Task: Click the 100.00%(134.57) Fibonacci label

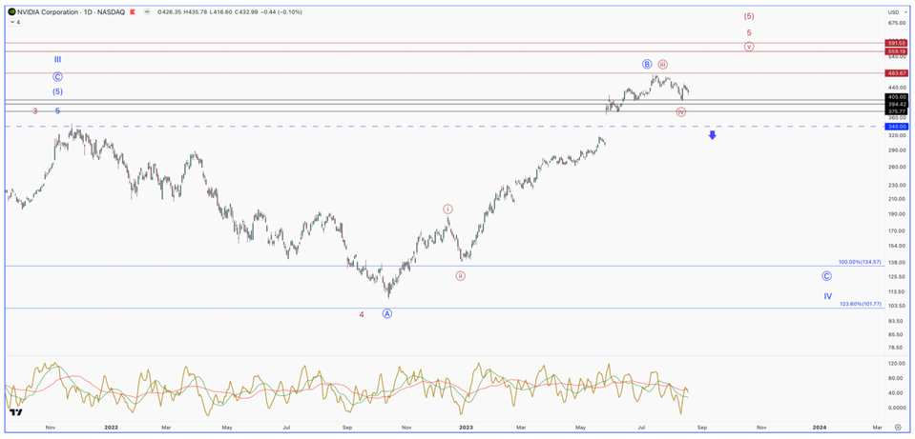Action: [x=859, y=263]
